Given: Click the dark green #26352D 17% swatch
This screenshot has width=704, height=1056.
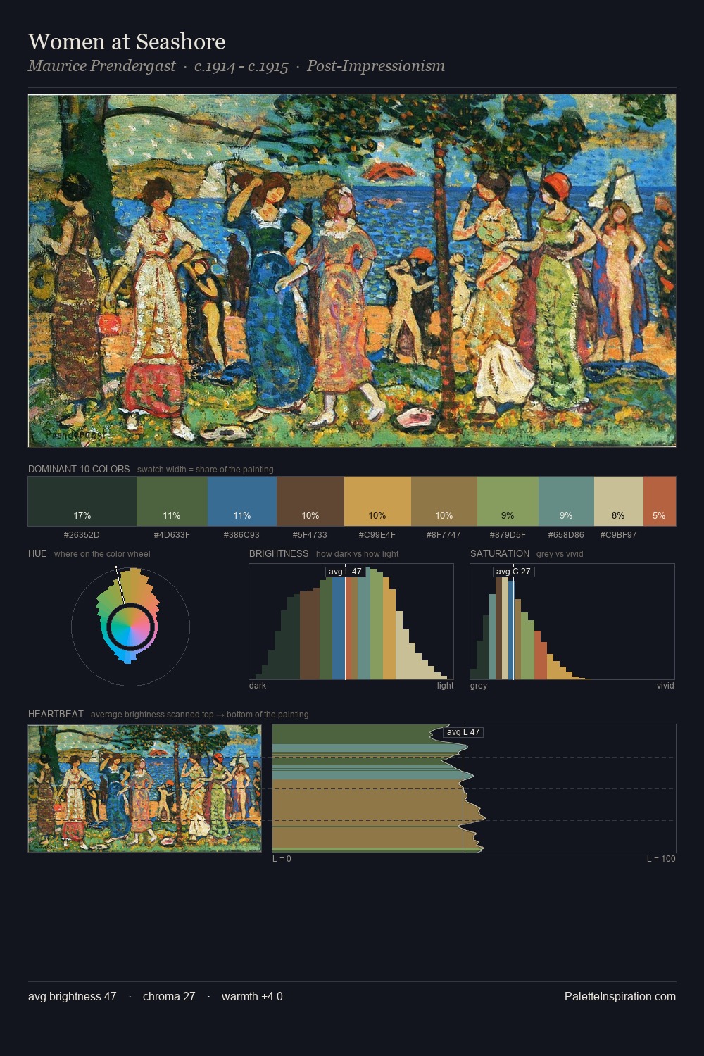Looking at the screenshot, I should [x=82, y=501].
